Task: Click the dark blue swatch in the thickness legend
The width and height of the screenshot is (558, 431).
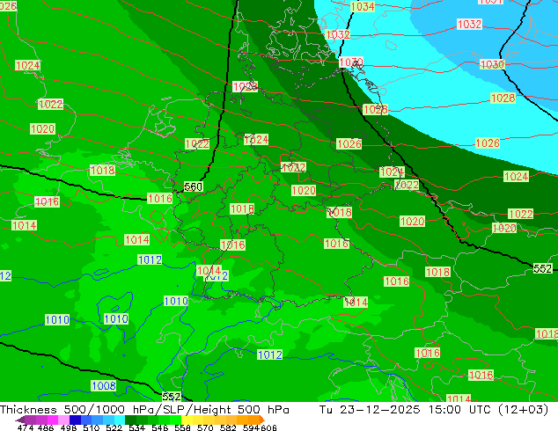Action: pyautogui.click(x=75, y=420)
